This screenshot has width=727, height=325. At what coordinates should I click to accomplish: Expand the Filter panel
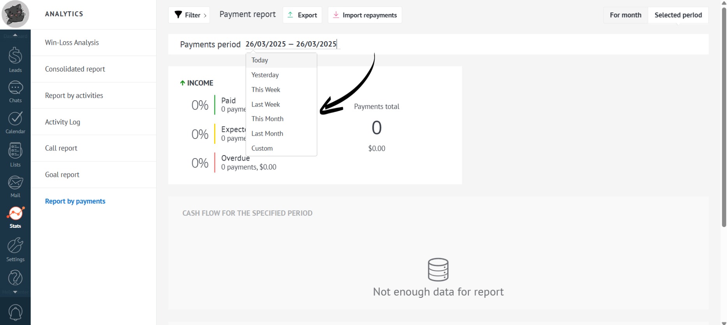[x=189, y=15]
